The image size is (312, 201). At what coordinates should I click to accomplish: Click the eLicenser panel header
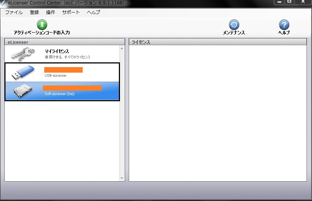[x=65, y=42]
